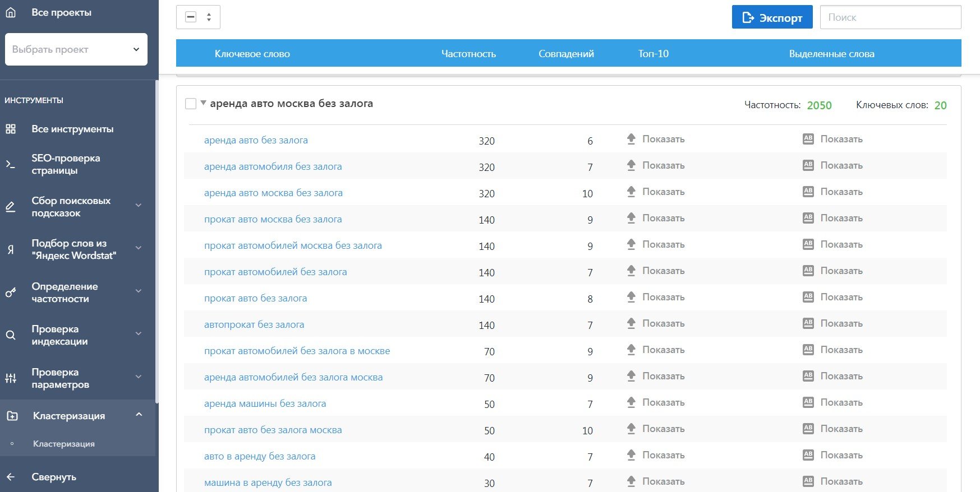The height and width of the screenshot is (492, 980).
Task: Click the Yandex Я icon for Wordstat
Action: 11,250
